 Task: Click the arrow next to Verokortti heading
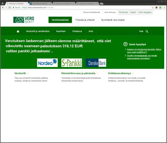pyautogui.click(x=28, y=73)
